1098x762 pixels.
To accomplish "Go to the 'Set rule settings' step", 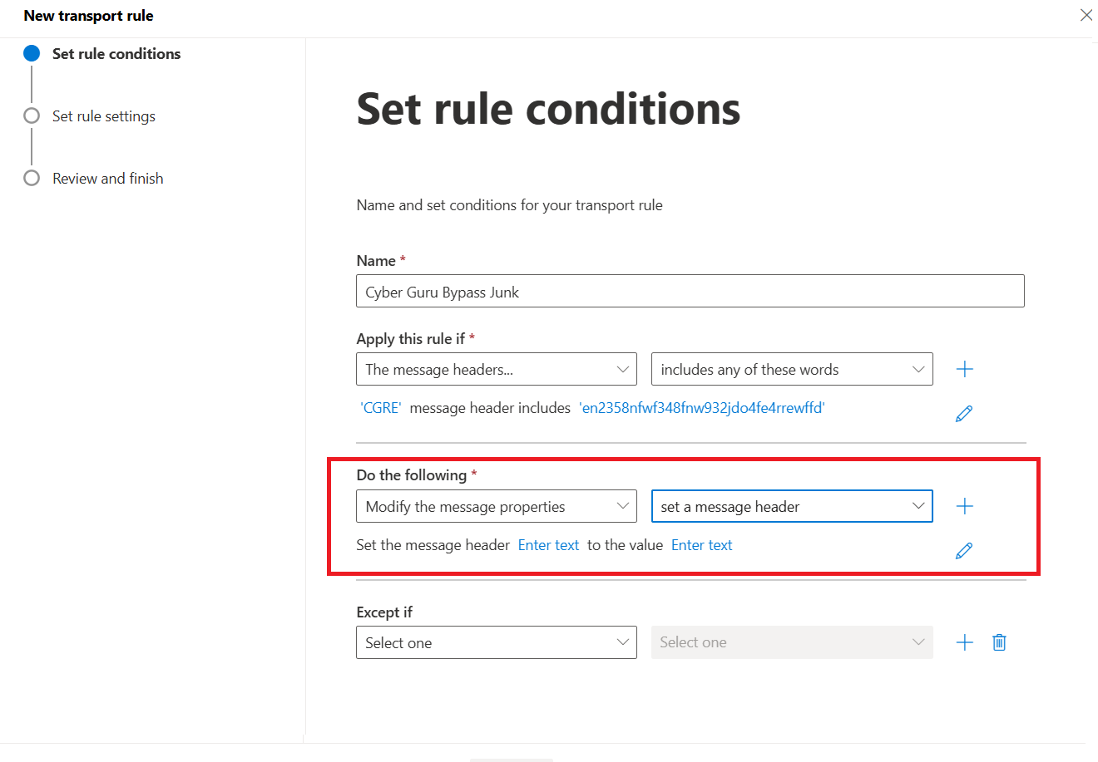I will tap(104, 116).
